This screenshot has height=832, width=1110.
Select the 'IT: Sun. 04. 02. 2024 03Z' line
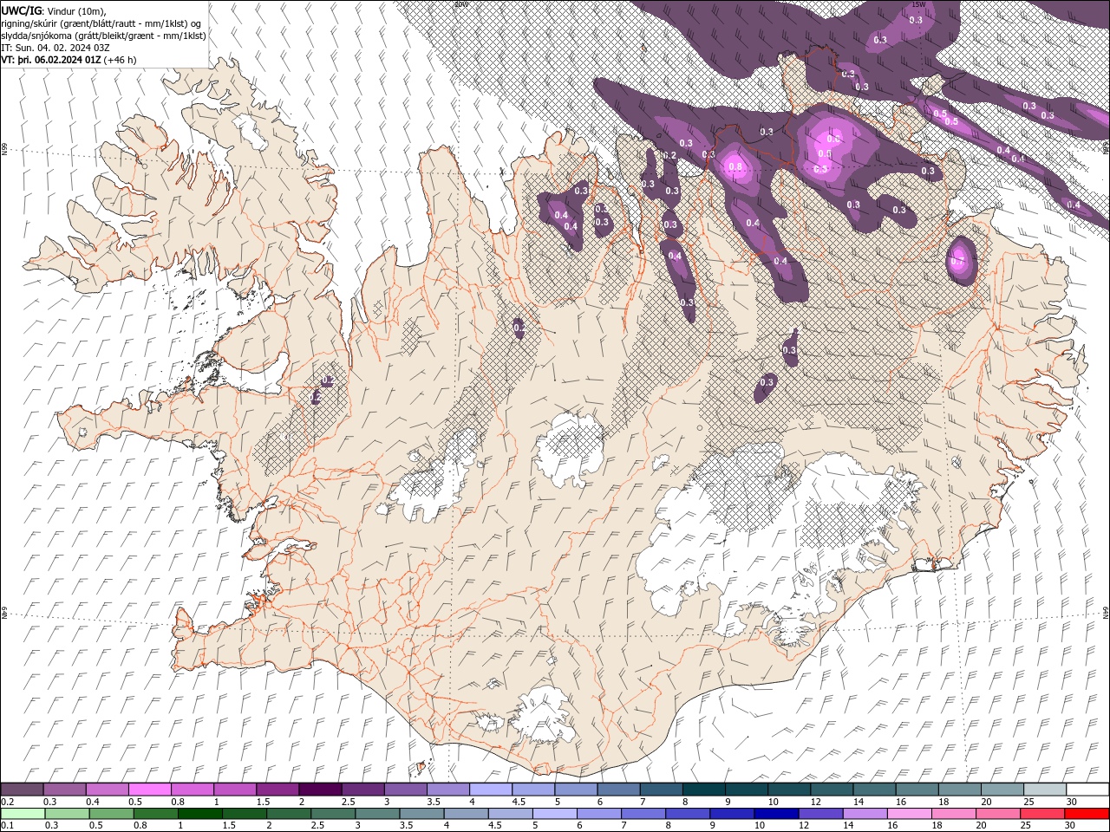[55, 48]
